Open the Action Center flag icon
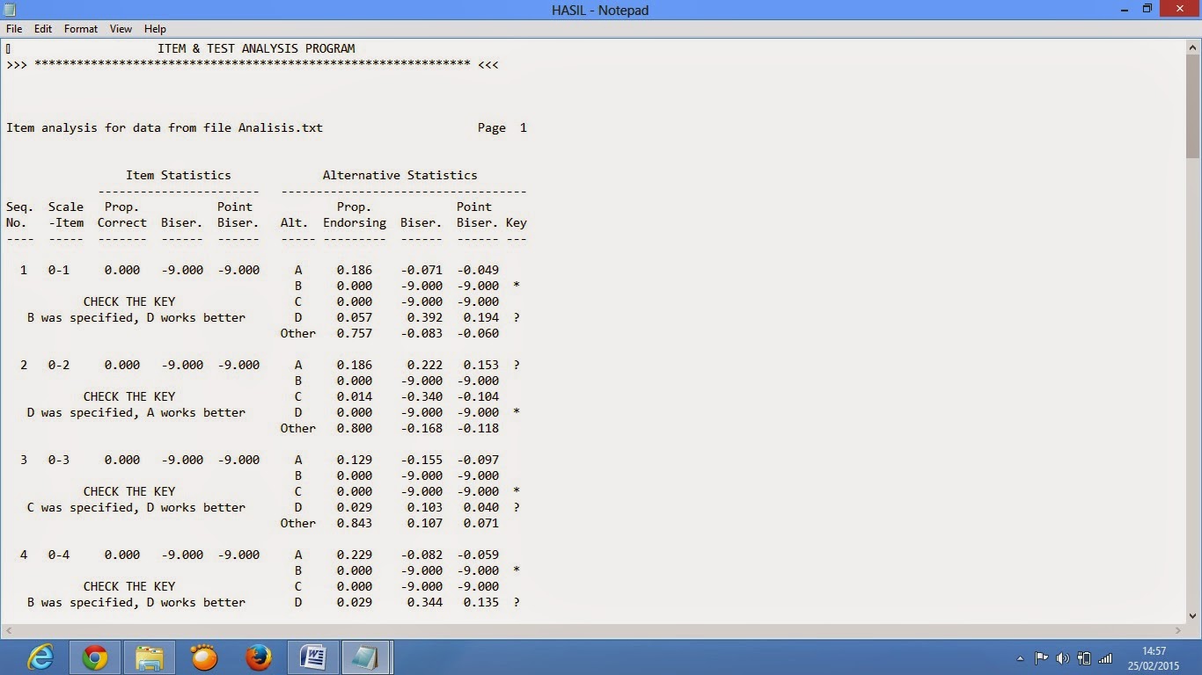This screenshot has height=675, width=1202. [x=1041, y=658]
